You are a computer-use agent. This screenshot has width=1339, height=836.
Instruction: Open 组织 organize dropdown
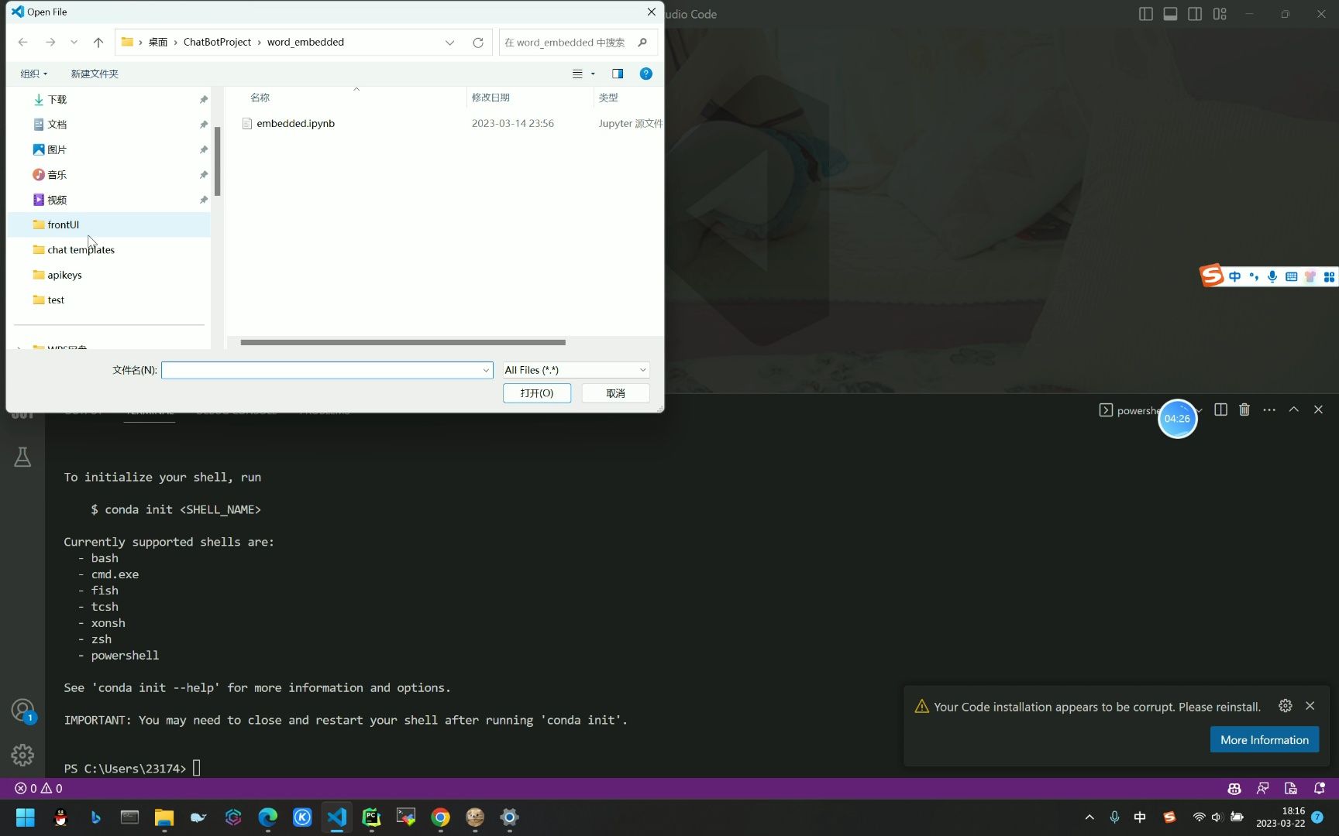(x=33, y=74)
